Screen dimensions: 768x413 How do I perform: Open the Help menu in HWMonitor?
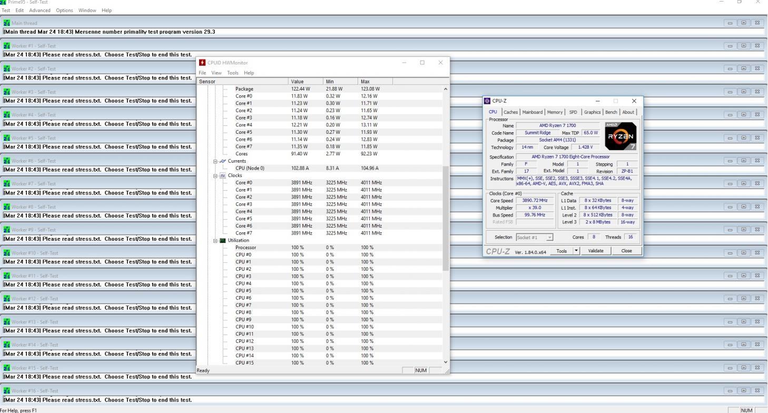249,73
